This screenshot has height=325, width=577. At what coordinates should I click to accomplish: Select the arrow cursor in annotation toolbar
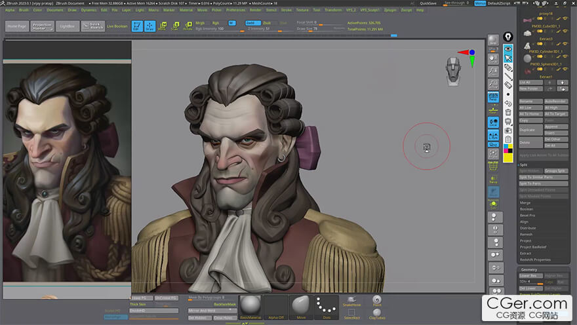point(507,58)
